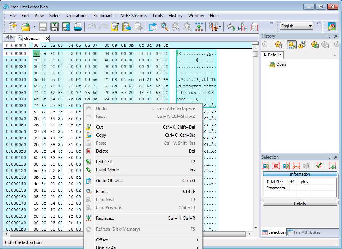Open the Select menu

55,15
